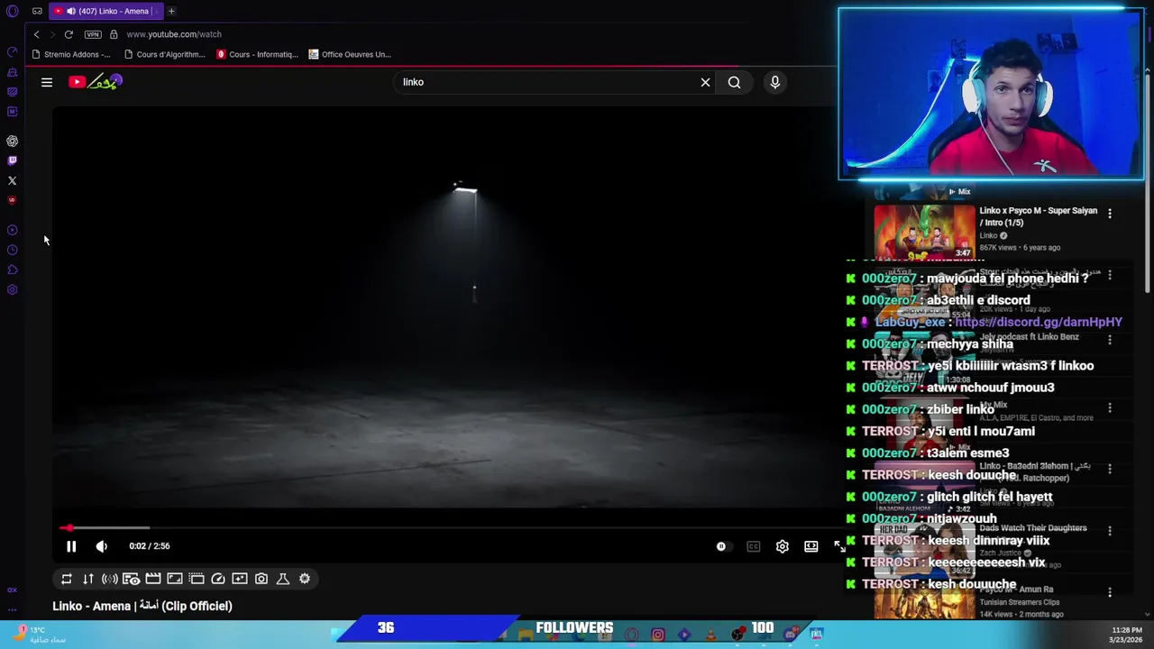Open options for Super Saiyan suggestion
The image size is (1154, 649).
tap(1110, 214)
